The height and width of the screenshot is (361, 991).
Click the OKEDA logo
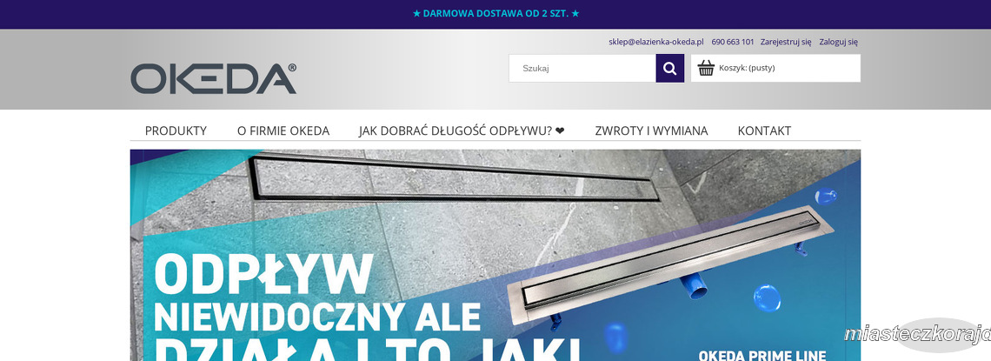coord(214,78)
